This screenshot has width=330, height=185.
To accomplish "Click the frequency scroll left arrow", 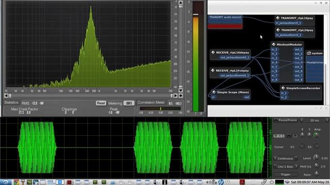I will (x=6, y=96).
